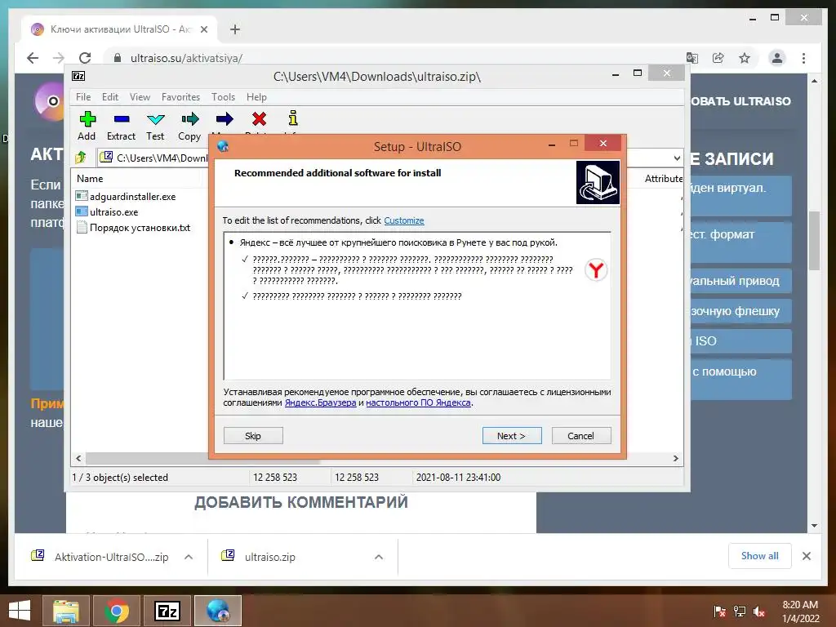The width and height of the screenshot is (836, 627).
Task: Open the ultraiso.zip download item
Action: click(269, 557)
